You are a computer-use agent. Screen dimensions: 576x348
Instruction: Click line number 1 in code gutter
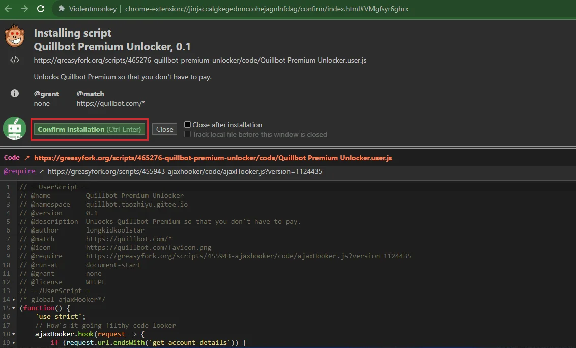click(x=8, y=187)
